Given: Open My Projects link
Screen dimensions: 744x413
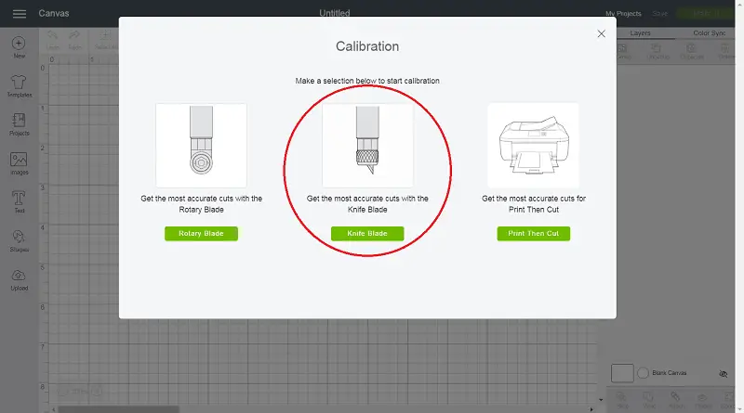Looking at the screenshot, I should click(623, 14).
